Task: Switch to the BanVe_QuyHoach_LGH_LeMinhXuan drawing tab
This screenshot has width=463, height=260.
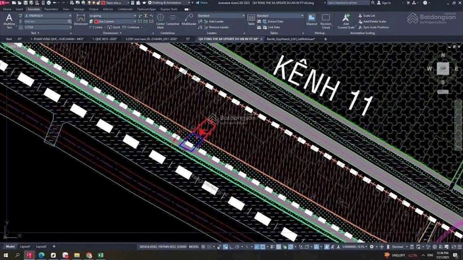Action: click(x=291, y=39)
